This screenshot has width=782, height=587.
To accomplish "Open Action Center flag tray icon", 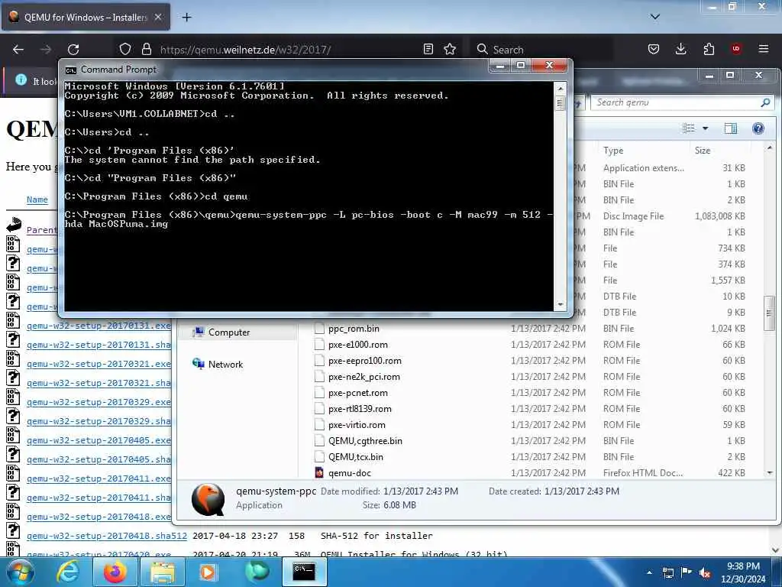I will tap(687, 572).
